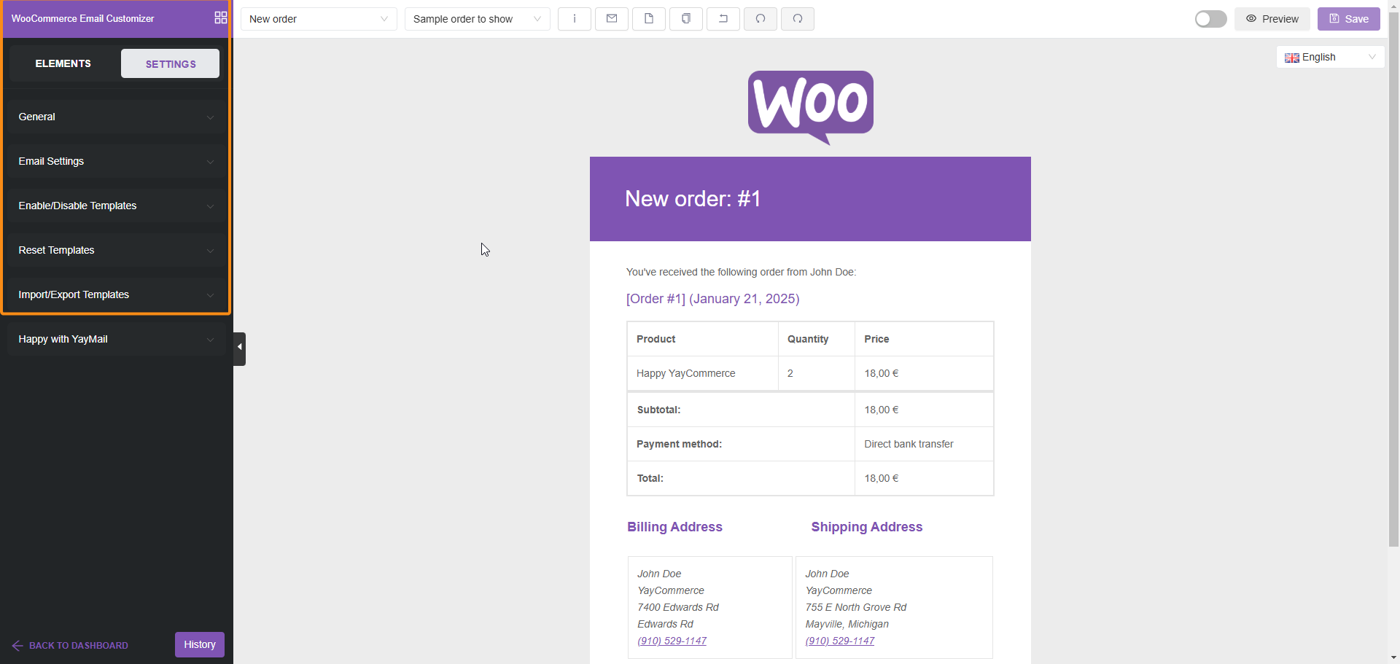Switch to the Settings tab
This screenshot has height=664, width=1400.
170,64
